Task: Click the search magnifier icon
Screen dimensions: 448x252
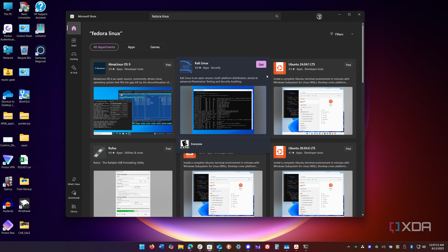Action: click(277, 16)
